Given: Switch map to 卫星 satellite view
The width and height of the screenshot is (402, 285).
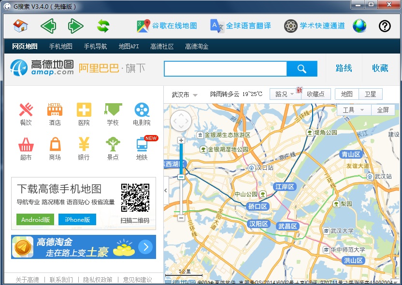Looking at the screenshot, I should tap(370, 94).
